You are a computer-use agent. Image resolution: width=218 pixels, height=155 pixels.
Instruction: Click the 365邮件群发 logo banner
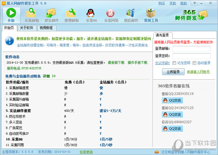tap(191, 15)
